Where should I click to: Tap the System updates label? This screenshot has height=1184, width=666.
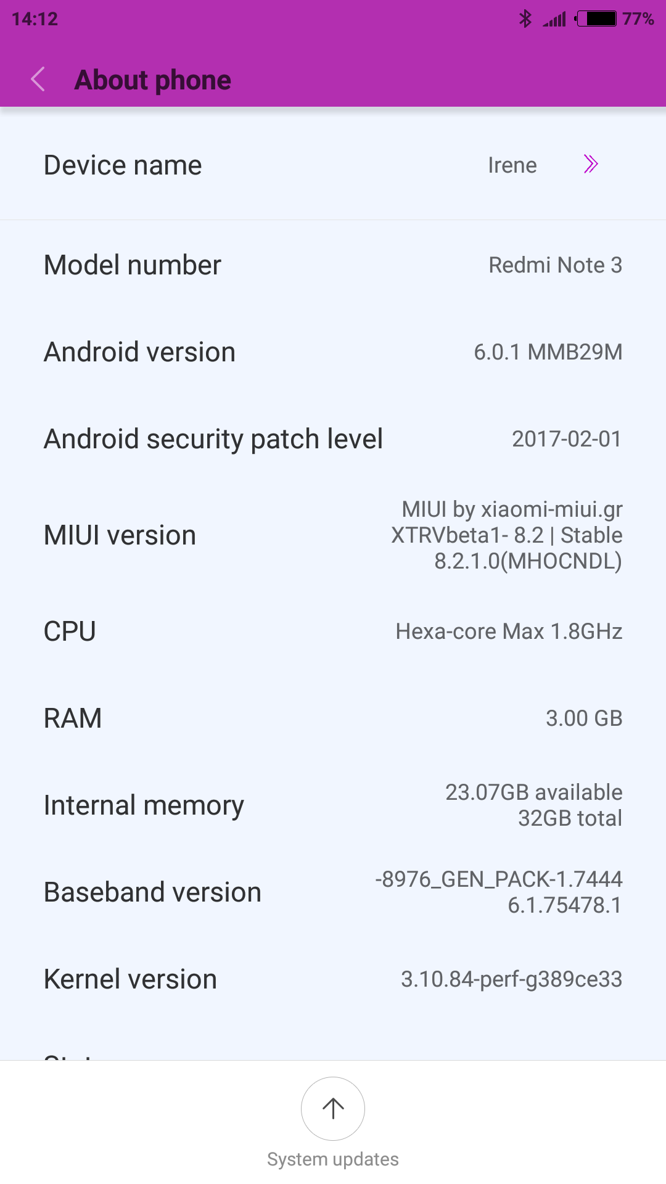point(333,1159)
